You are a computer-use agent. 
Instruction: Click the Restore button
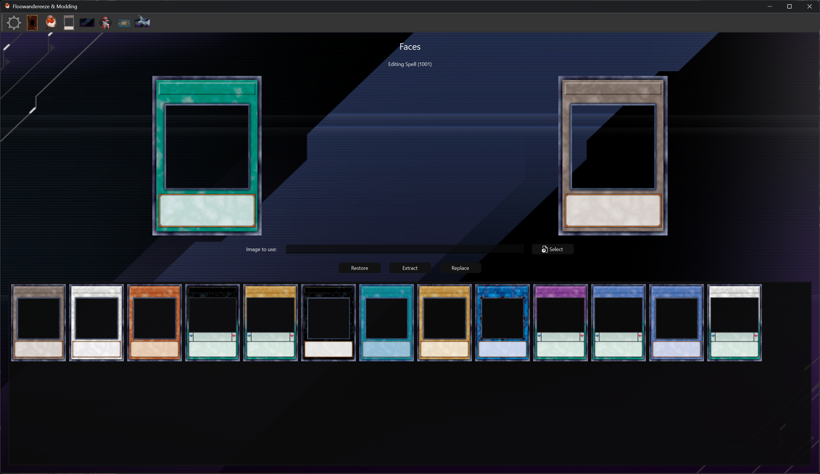click(x=360, y=268)
